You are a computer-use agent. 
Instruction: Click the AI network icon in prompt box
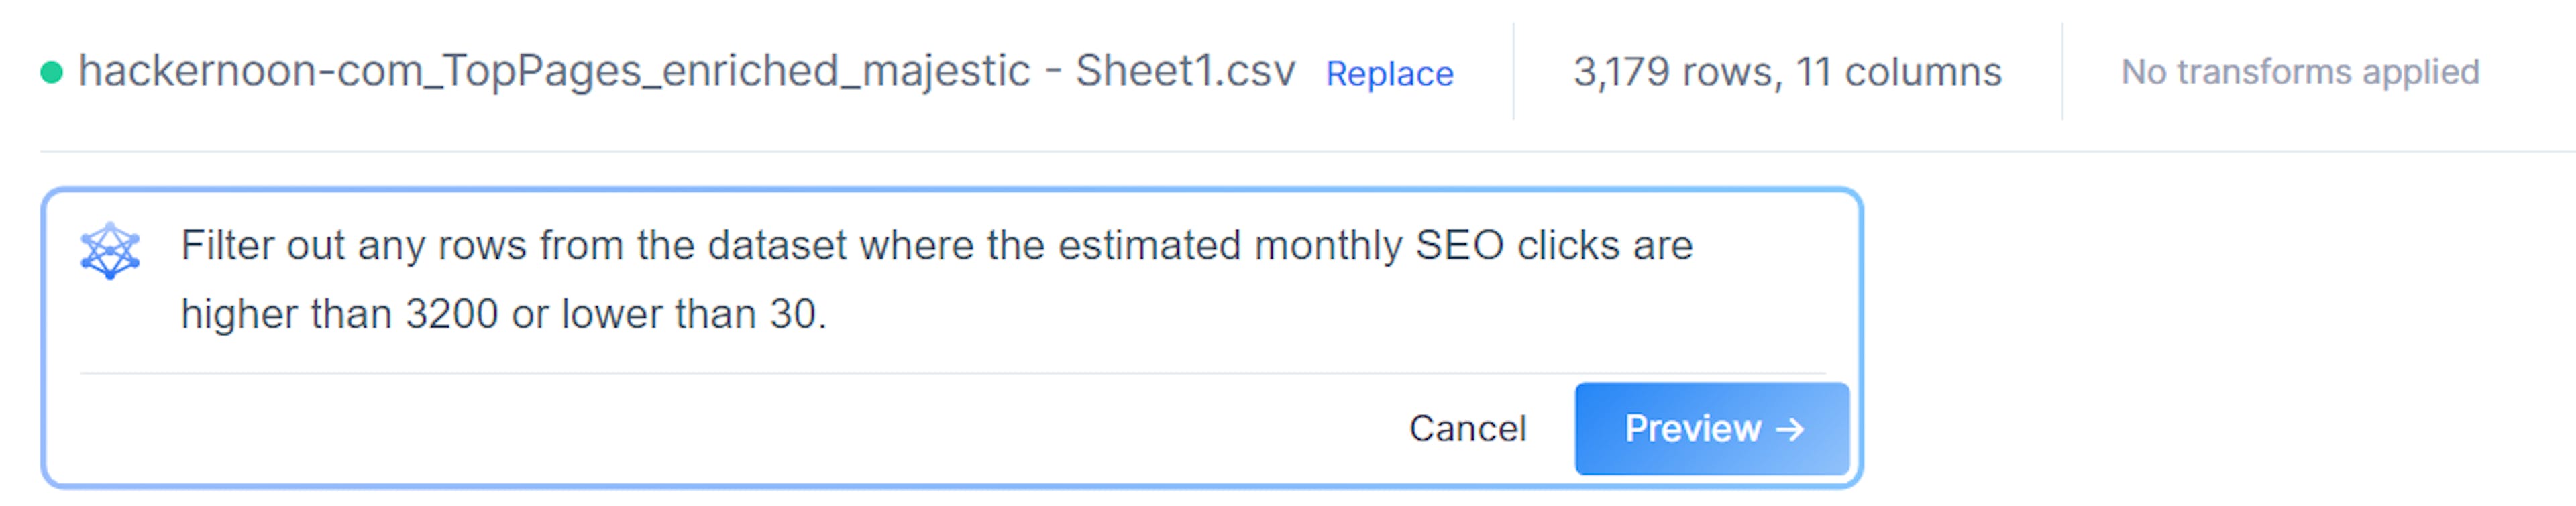[110, 250]
